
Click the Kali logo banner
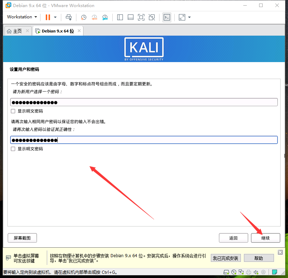pyautogui.click(x=144, y=49)
